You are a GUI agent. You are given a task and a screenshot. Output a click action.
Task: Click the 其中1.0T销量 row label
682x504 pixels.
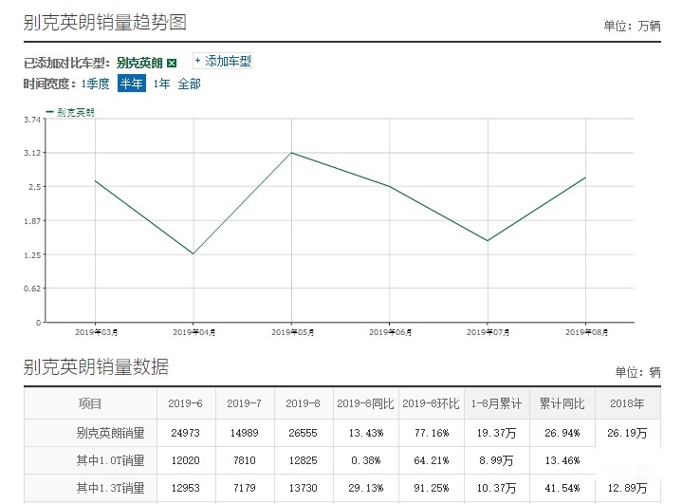pos(110,460)
